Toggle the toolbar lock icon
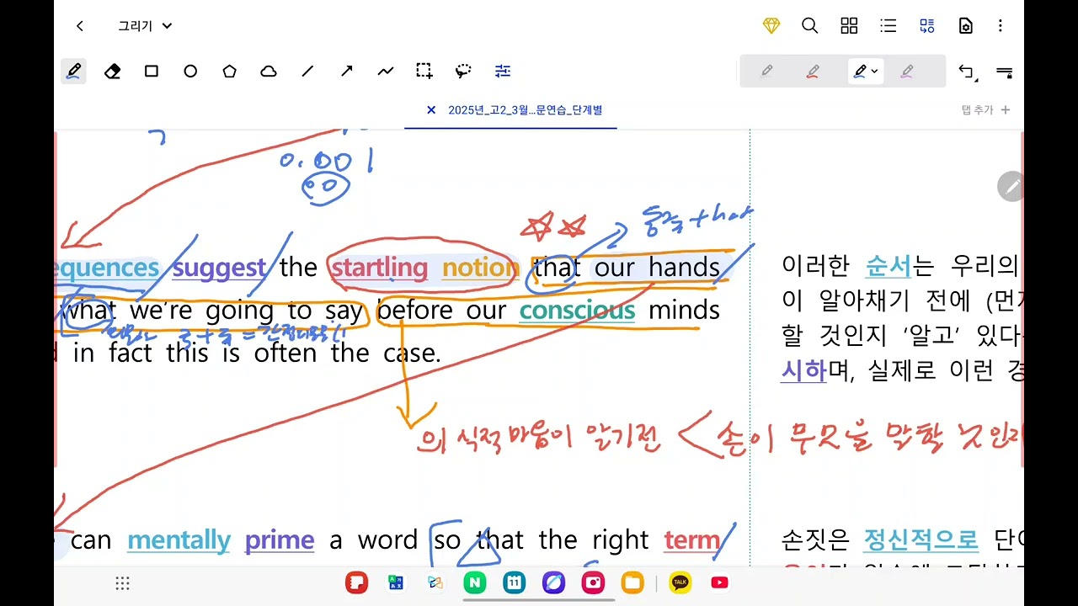This screenshot has width=1078, height=606. (x=1004, y=72)
